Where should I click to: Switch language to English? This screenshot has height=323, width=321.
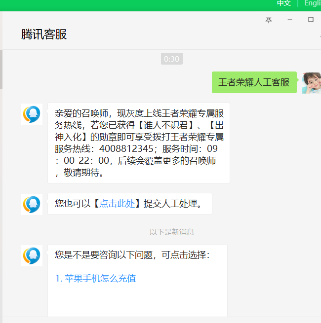[x=312, y=3]
